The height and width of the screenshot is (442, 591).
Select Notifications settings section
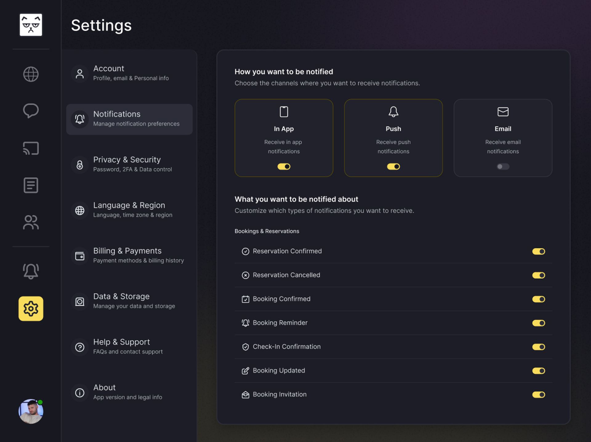click(x=129, y=119)
